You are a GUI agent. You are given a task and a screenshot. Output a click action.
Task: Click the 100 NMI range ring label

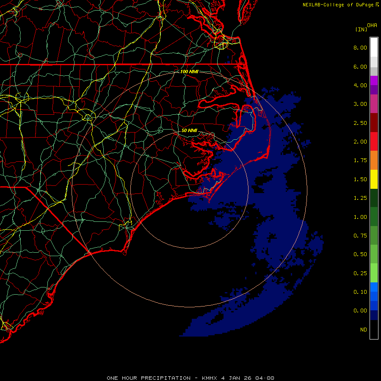(x=189, y=72)
